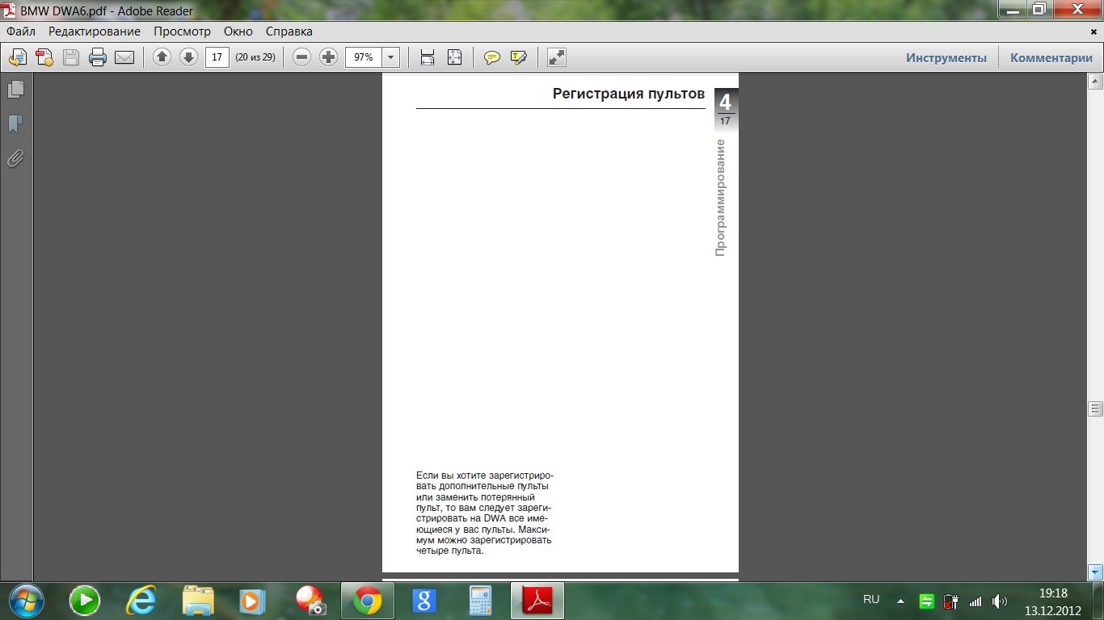The height and width of the screenshot is (620, 1104).
Task: Open the Комментарии comments pane
Action: click(1051, 57)
